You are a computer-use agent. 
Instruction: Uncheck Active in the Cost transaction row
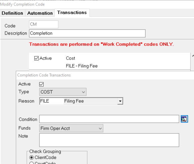pos(36,58)
